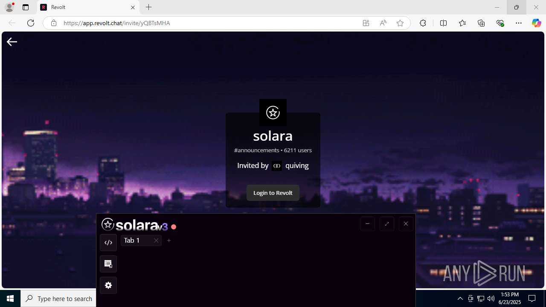
Task: Click the taskbar search box
Action: tap(58, 298)
